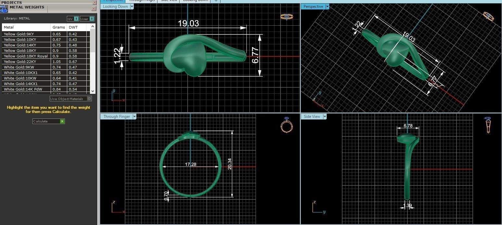Select the Yellow Gold:18KY Royal row

46,56
